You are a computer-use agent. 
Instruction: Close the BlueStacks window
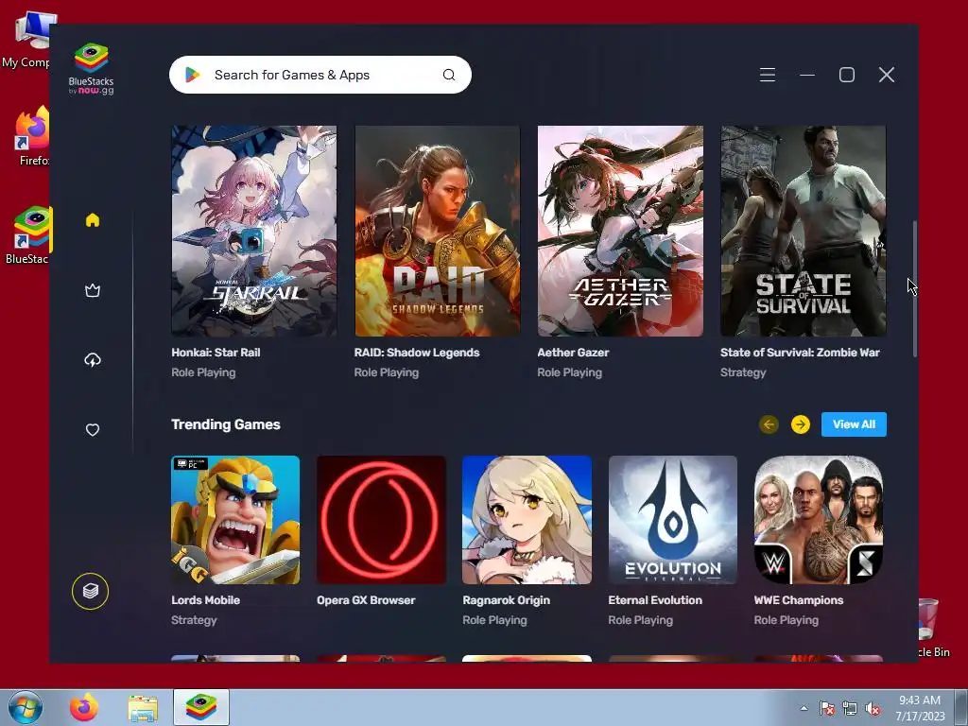pos(887,75)
